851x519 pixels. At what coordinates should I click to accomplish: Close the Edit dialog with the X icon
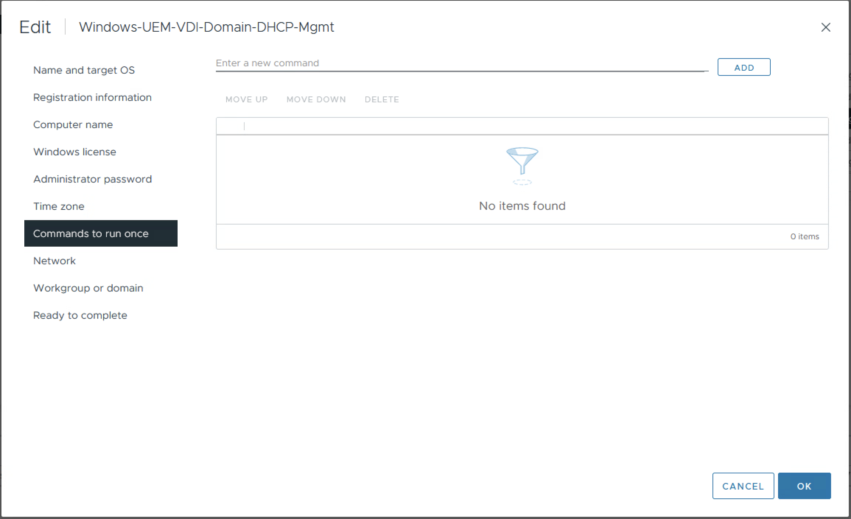click(826, 27)
